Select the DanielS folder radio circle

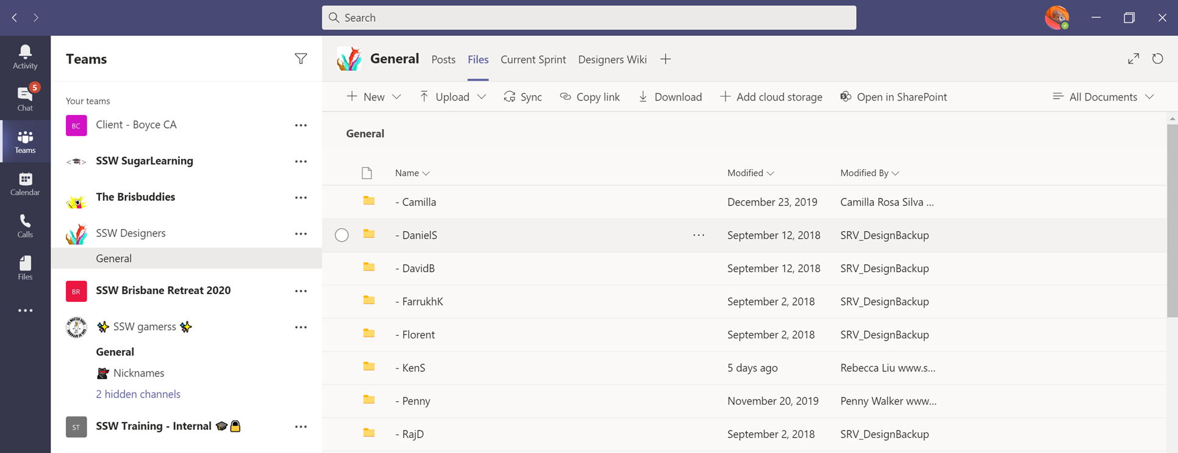tap(341, 235)
